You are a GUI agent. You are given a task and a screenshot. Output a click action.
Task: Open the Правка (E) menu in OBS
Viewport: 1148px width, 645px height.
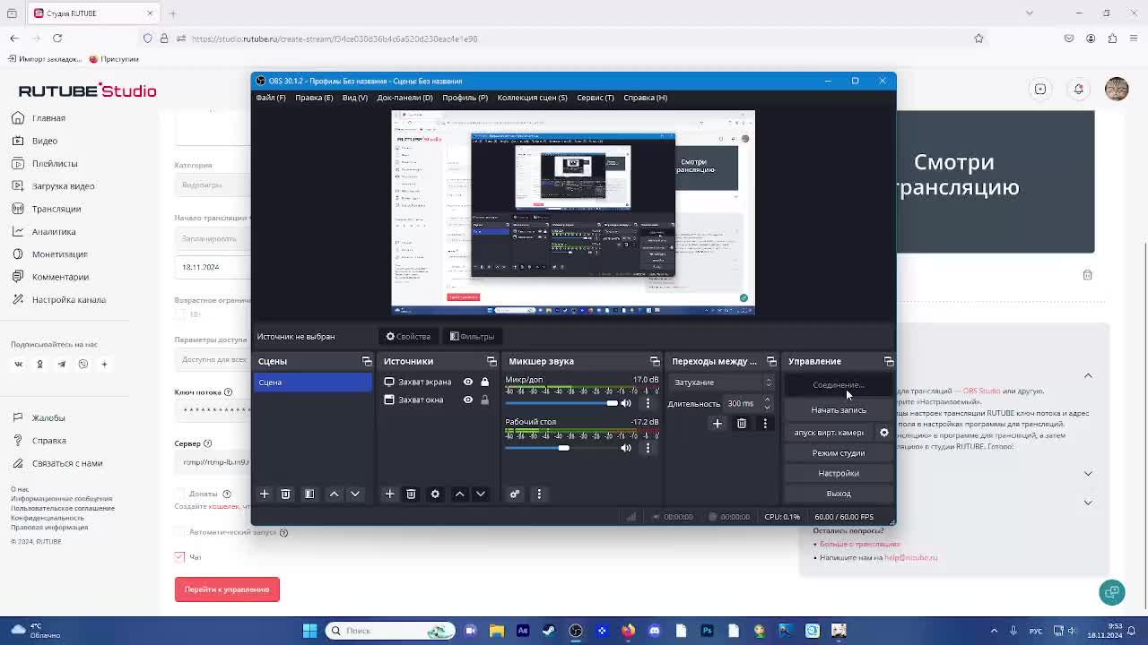pyautogui.click(x=314, y=98)
